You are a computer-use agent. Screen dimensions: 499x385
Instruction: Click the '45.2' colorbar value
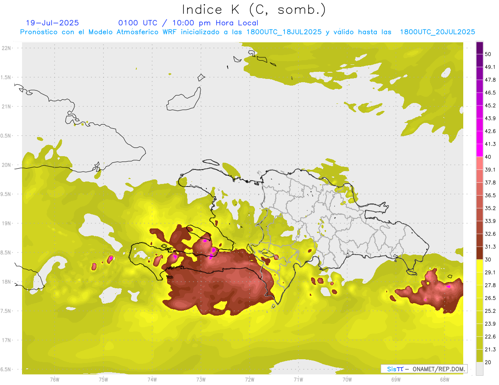490,105
